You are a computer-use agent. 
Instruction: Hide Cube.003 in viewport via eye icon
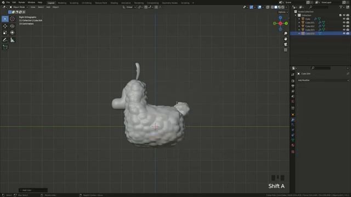pyautogui.click(x=344, y=30)
